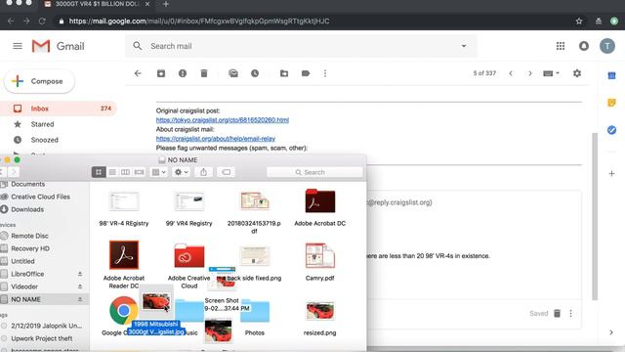Select Creative Cloud Files in Finder sidebar
This screenshot has height=352, width=625.
(x=40, y=197)
